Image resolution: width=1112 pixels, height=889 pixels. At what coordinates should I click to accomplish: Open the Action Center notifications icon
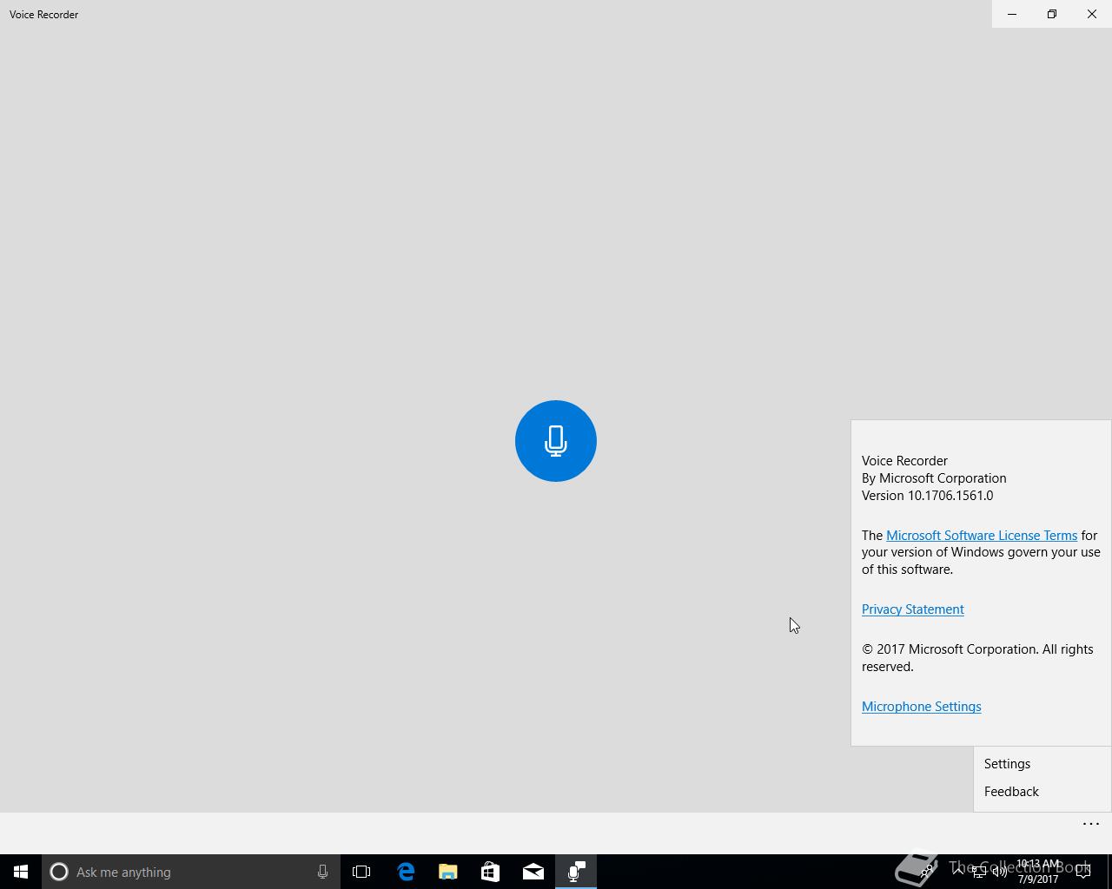pos(1083,872)
